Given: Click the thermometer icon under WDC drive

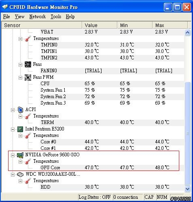Looking at the screenshot, I should click(28, 181).
